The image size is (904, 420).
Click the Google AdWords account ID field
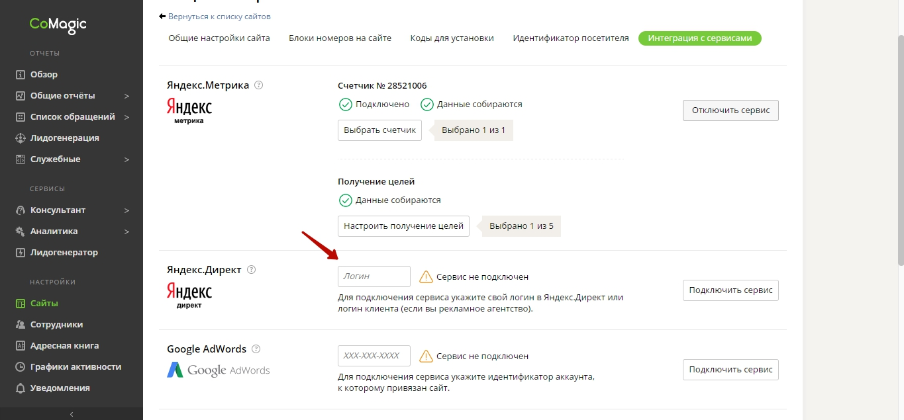click(x=374, y=356)
